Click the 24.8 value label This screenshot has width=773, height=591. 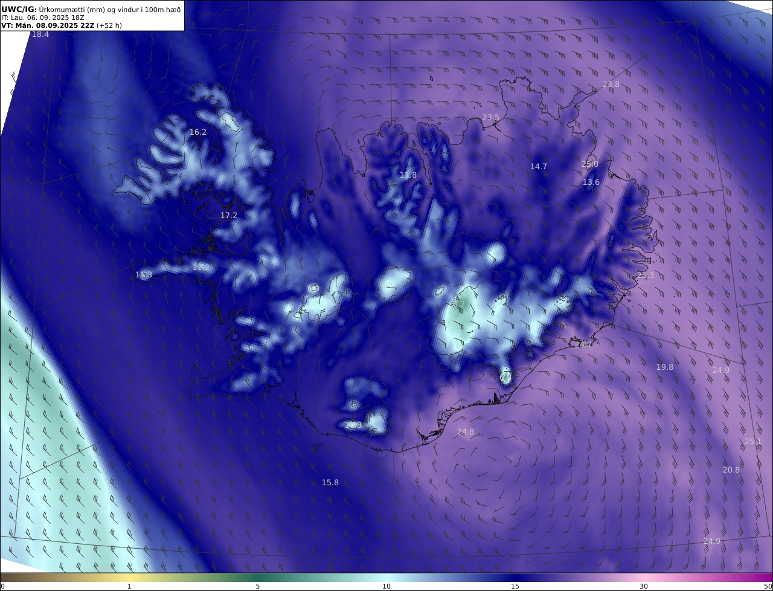(466, 431)
